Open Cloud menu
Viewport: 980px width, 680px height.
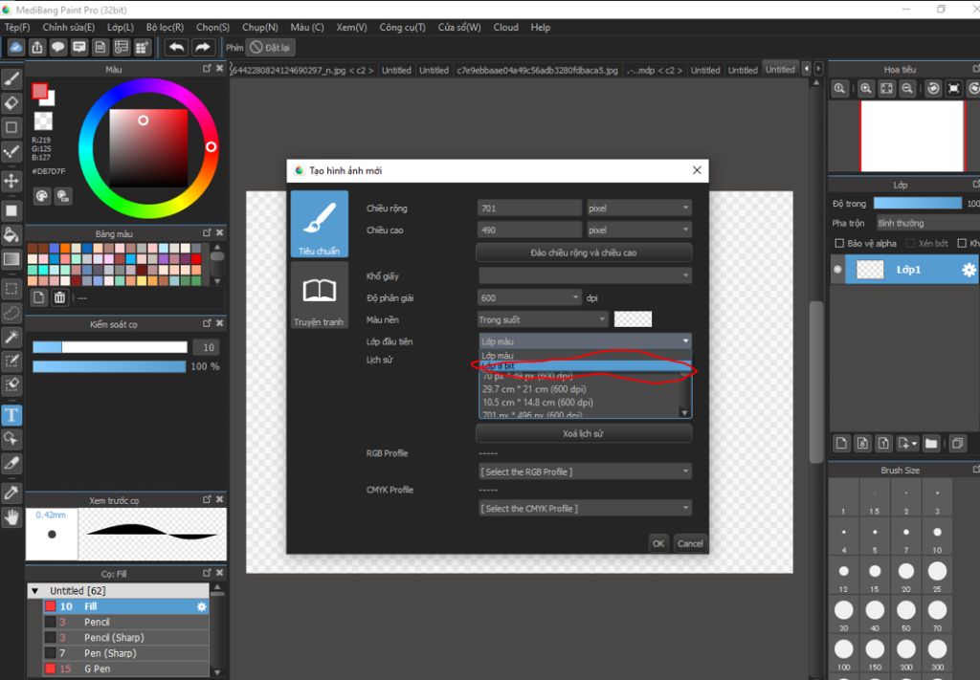click(x=505, y=28)
